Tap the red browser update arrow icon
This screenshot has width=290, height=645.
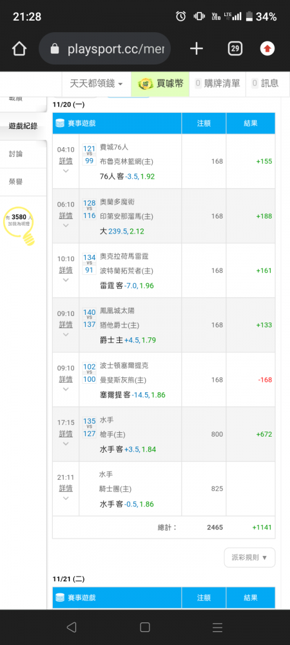point(267,49)
